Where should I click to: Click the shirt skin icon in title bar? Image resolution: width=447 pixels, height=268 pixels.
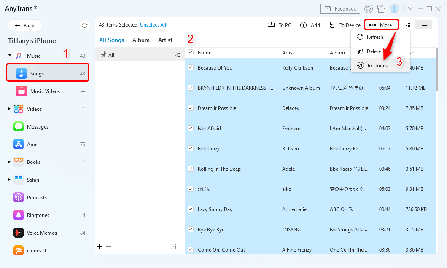[x=381, y=9]
